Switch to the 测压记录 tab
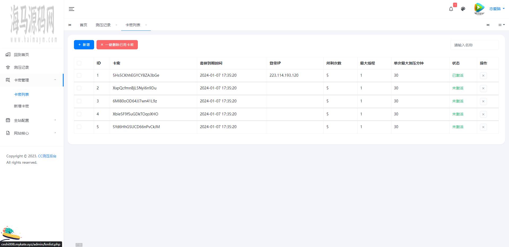This screenshot has height=247, width=509. click(x=103, y=25)
